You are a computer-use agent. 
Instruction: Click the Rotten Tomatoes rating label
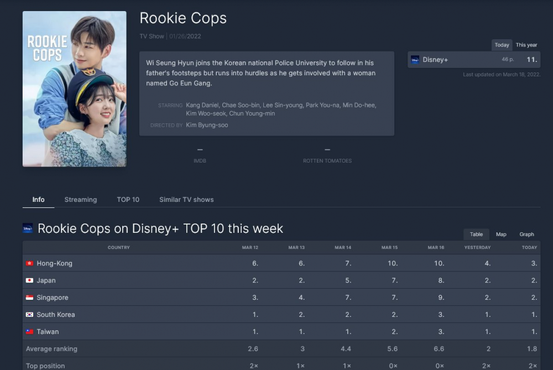(327, 161)
